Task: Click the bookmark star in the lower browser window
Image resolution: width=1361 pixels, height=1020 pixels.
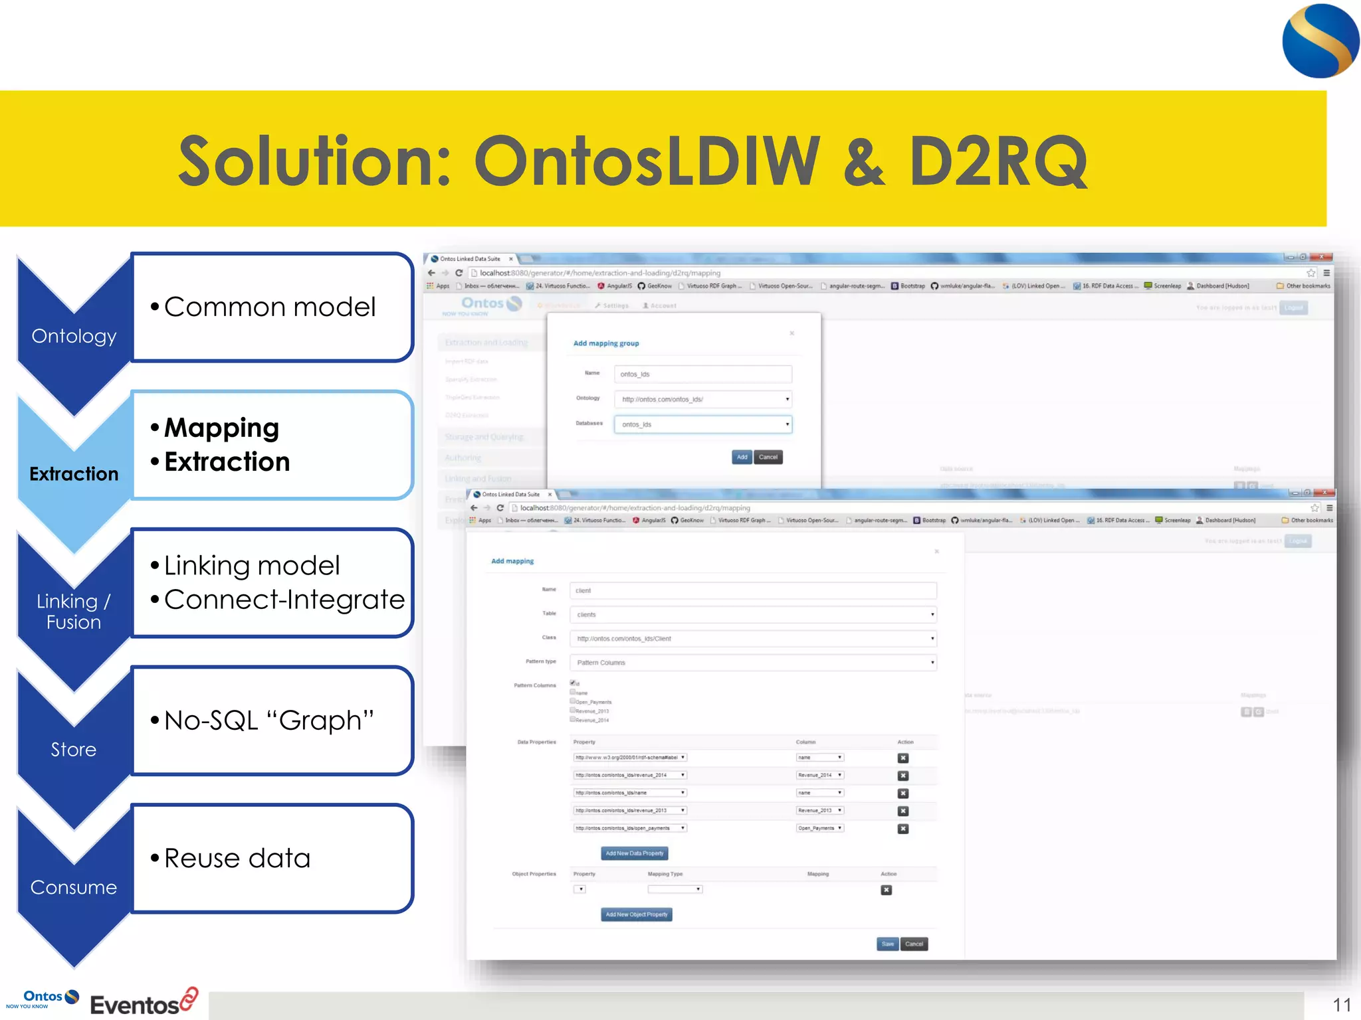Action: [x=1314, y=508]
